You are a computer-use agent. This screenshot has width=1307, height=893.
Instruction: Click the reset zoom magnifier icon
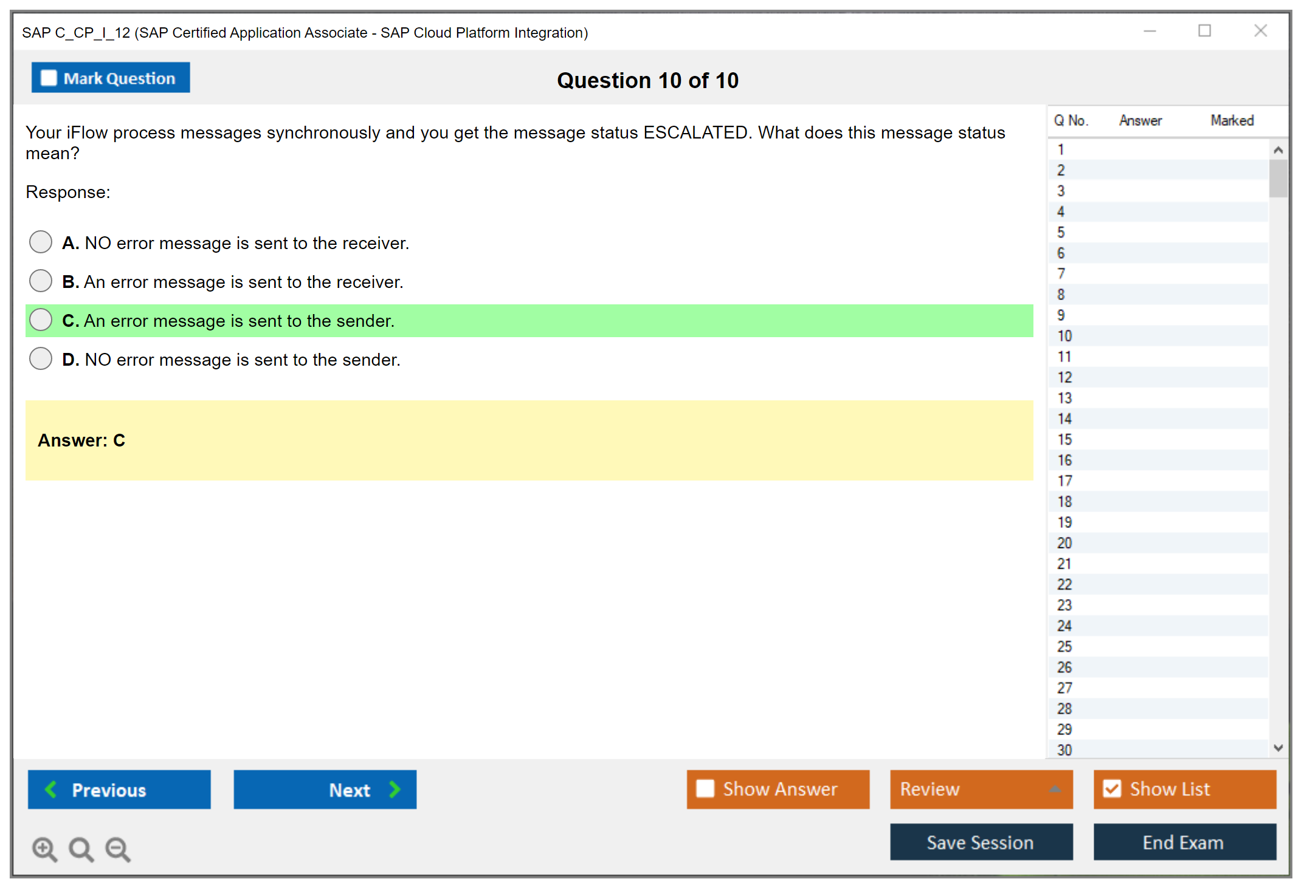point(81,849)
